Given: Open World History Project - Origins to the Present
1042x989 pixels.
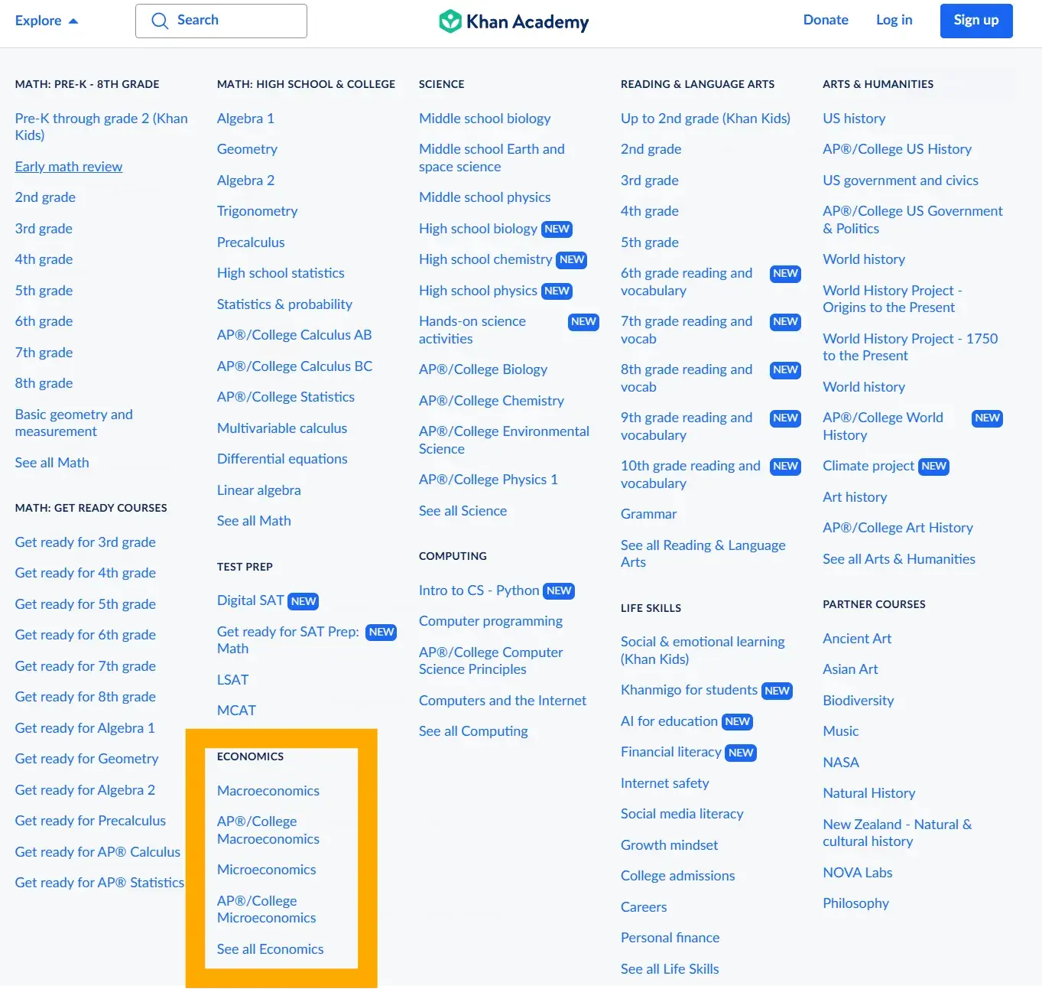Looking at the screenshot, I should (892, 299).
